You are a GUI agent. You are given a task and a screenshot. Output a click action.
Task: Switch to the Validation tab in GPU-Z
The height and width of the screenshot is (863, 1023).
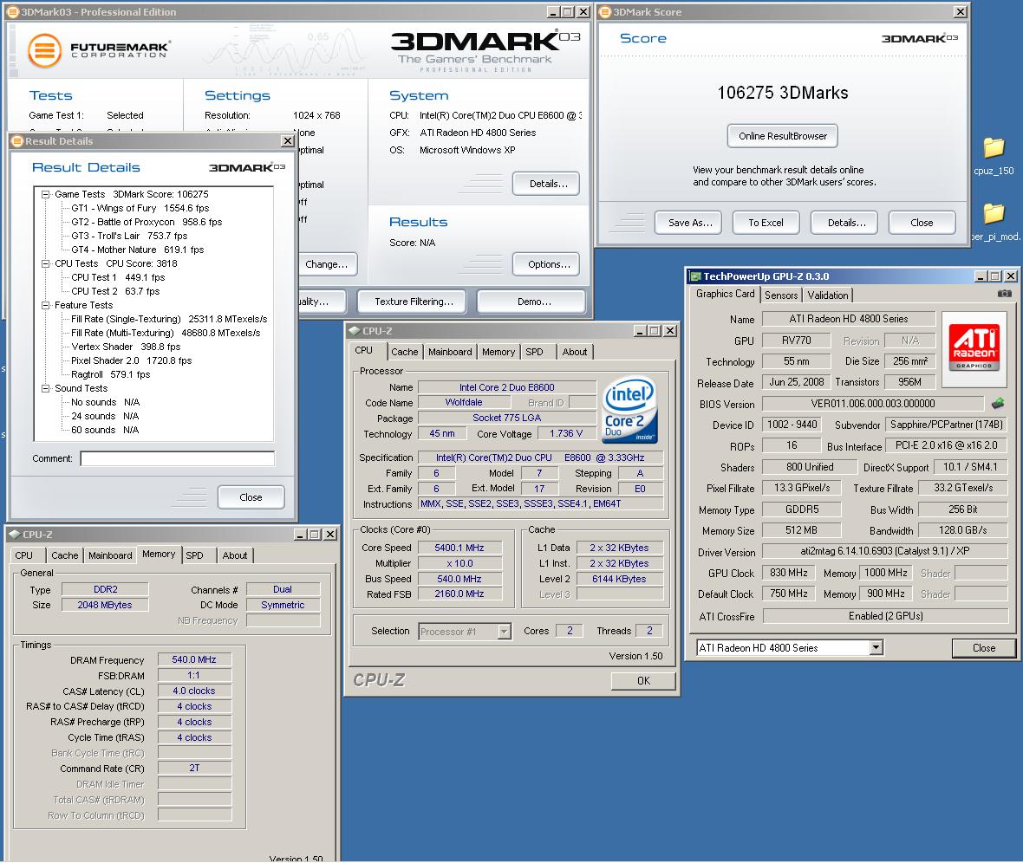coord(827,295)
